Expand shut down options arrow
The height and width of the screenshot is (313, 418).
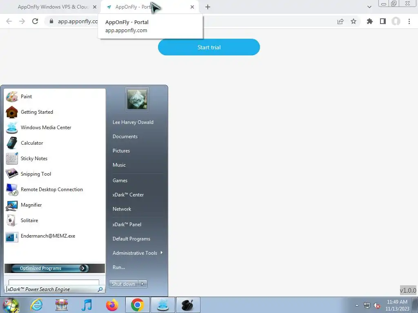click(x=142, y=284)
